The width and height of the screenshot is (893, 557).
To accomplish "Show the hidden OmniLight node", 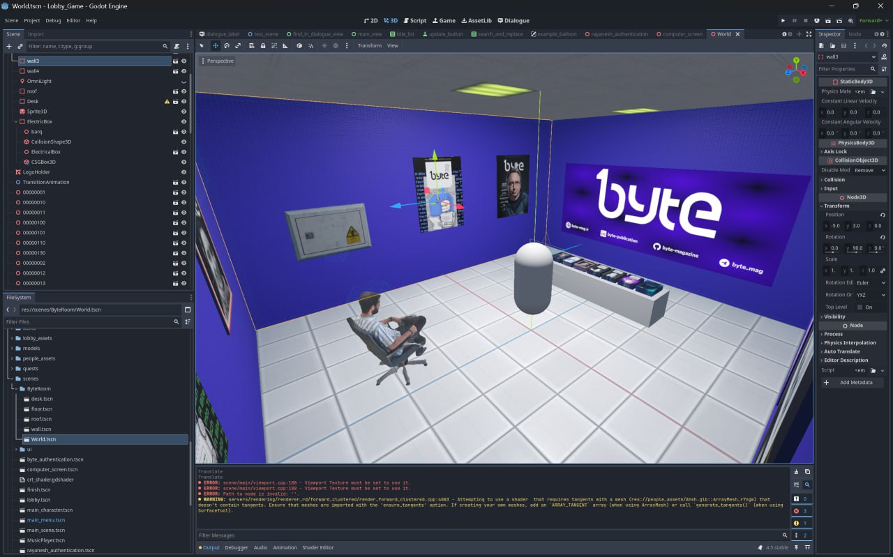I will pos(184,82).
